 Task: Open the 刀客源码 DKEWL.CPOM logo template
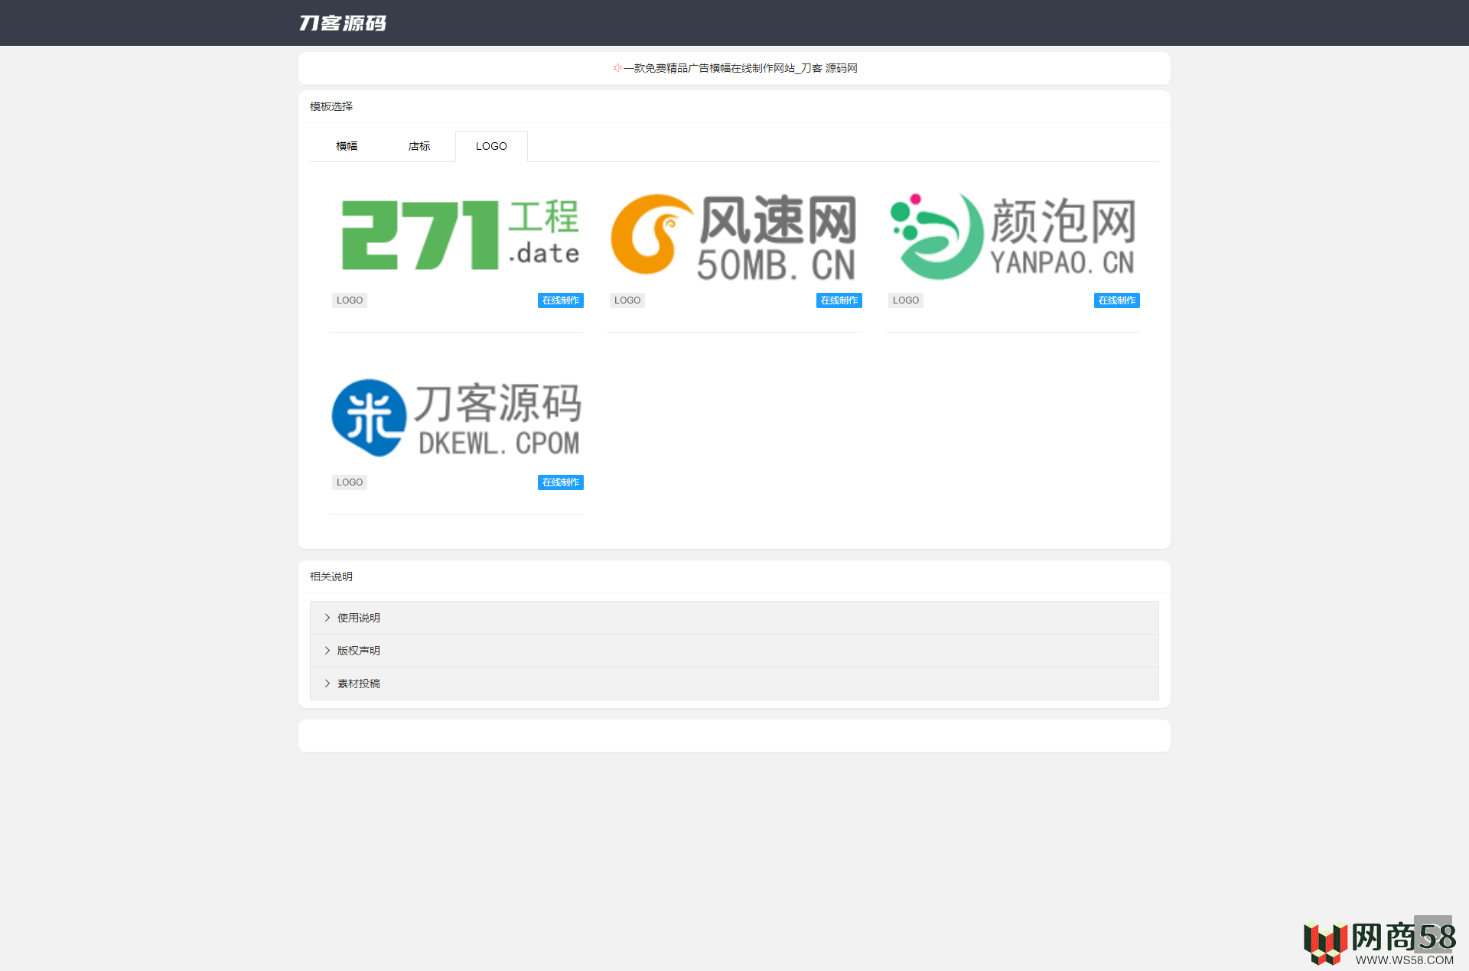click(x=457, y=417)
